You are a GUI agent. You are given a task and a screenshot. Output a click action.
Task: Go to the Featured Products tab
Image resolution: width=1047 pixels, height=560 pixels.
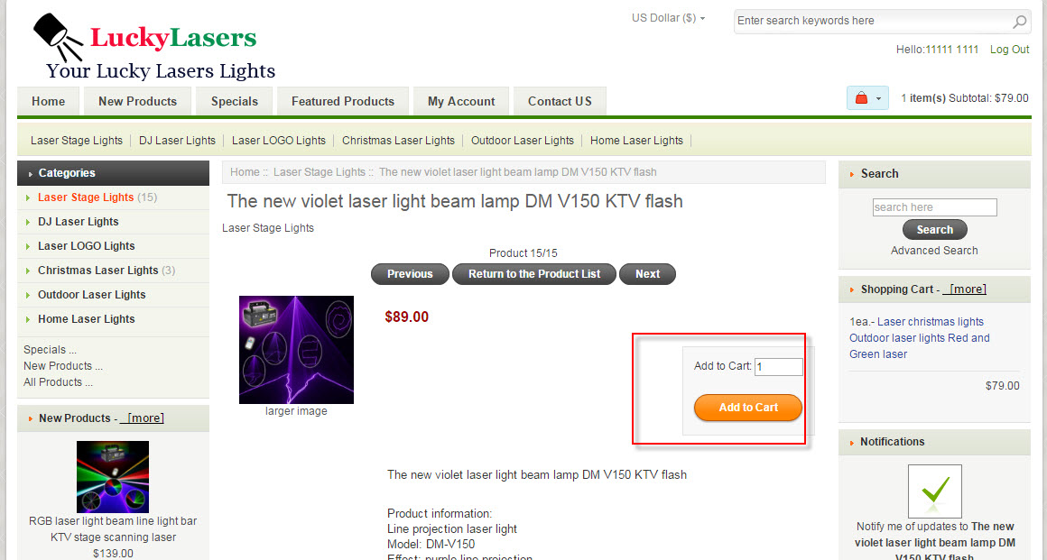pyautogui.click(x=343, y=102)
